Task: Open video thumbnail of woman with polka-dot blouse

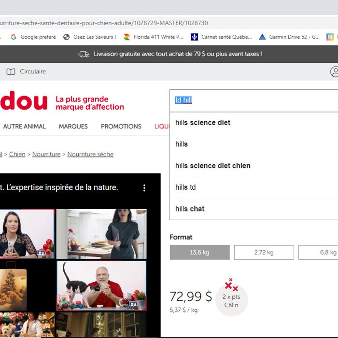Action: pos(27,234)
